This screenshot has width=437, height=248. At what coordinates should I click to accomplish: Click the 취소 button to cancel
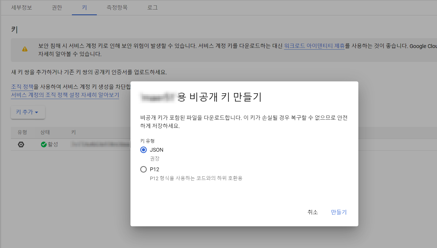[312, 212]
